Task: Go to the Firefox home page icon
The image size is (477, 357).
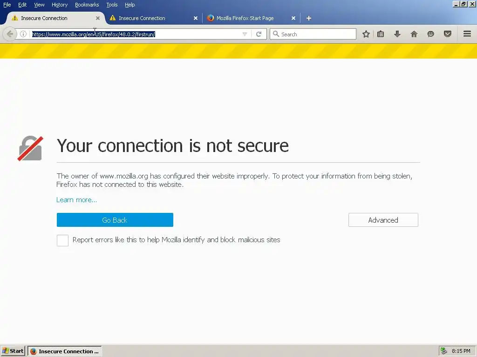Action: 414,34
